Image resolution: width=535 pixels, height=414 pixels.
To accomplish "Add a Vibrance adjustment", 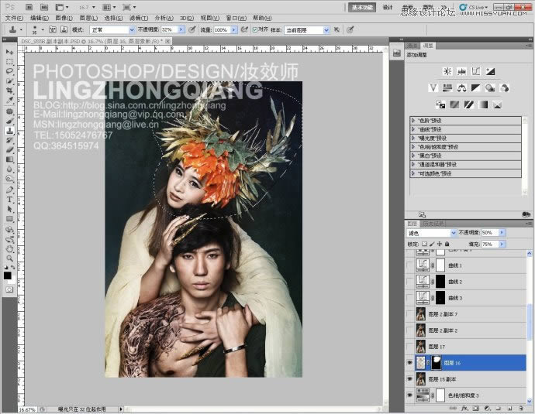I will tap(433, 88).
